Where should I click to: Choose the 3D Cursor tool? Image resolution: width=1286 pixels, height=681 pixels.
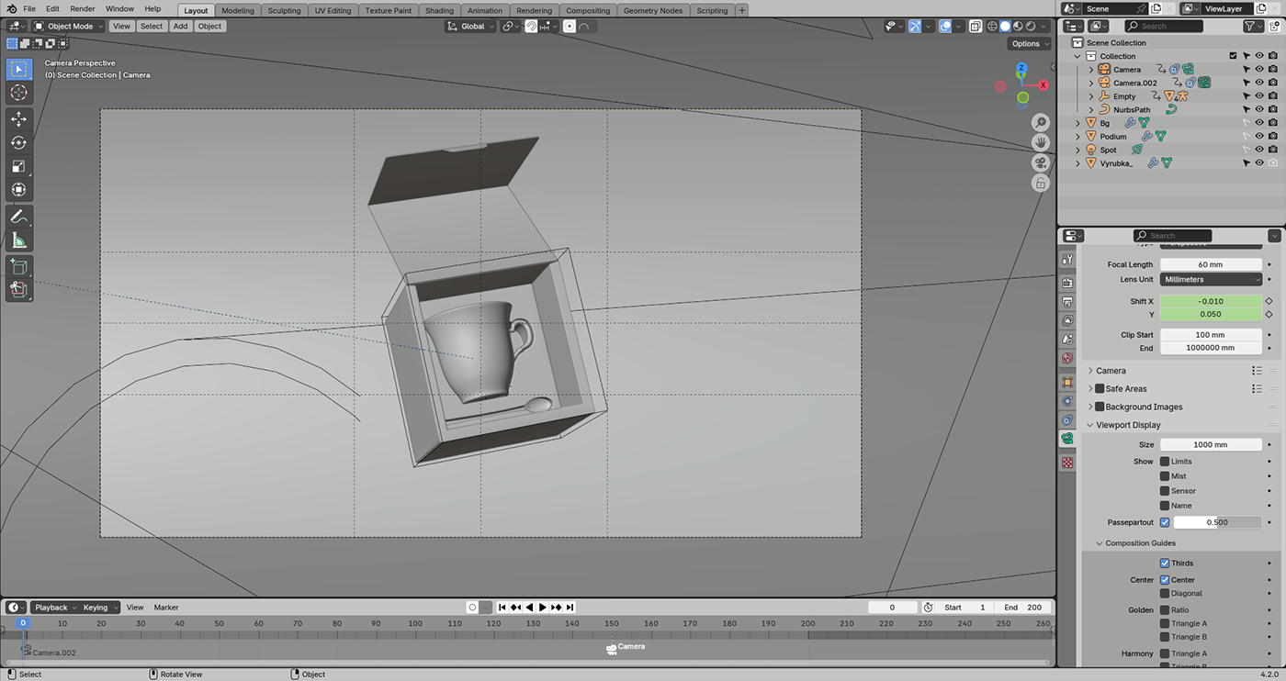pos(18,93)
